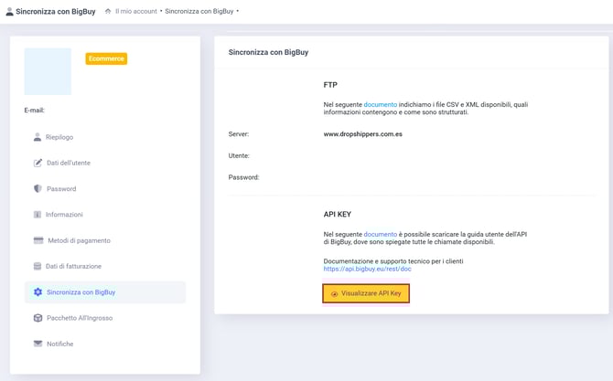Open Riepilogo in the sidebar
The height and width of the screenshot is (381, 613).
(59, 137)
